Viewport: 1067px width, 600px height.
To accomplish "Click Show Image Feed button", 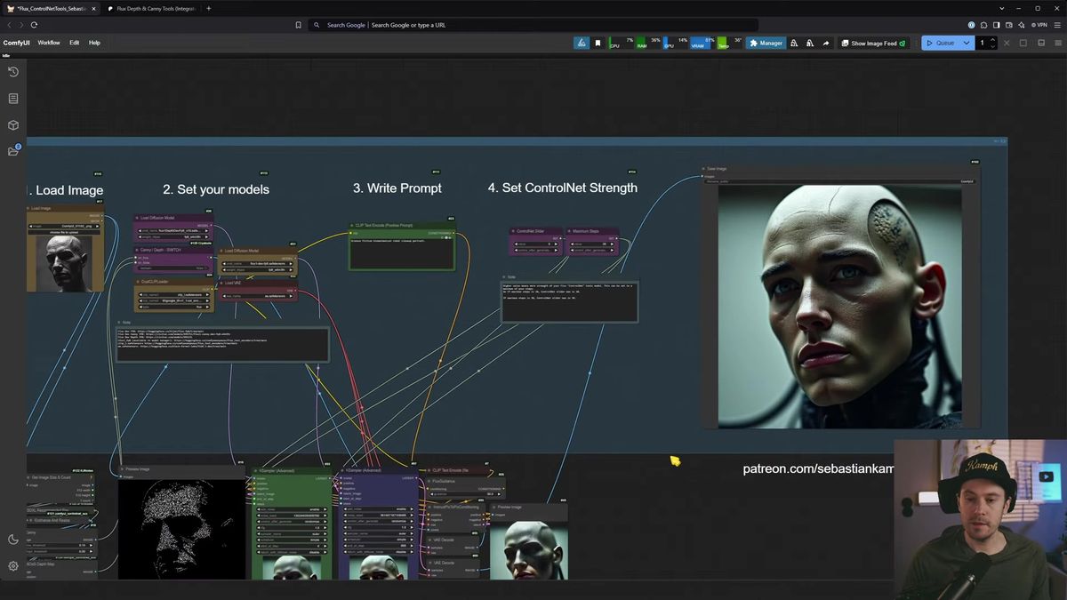I will [x=873, y=43].
